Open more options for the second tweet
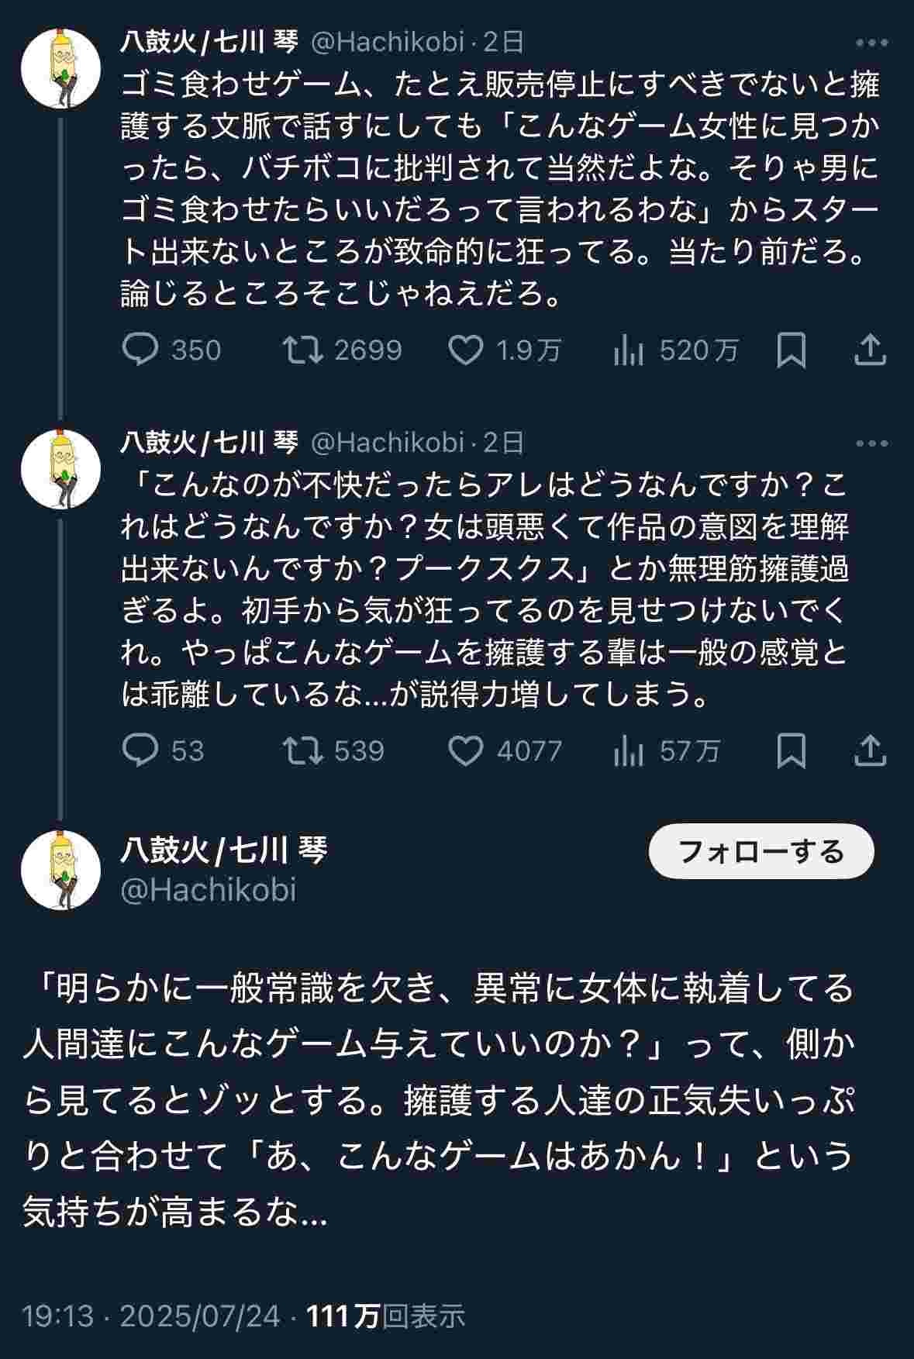Screen dimensions: 914x1359 [x=871, y=444]
